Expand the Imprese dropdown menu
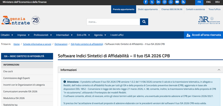223x106 pixels. coord(23,35)
